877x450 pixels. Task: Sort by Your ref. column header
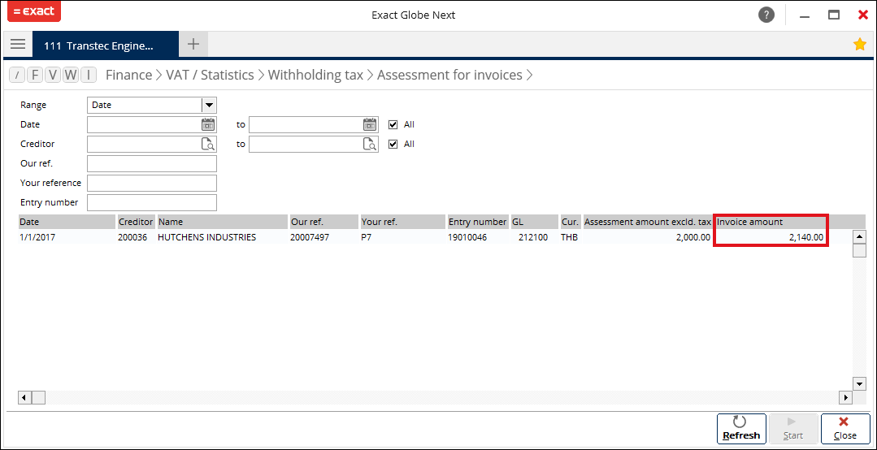click(x=402, y=222)
